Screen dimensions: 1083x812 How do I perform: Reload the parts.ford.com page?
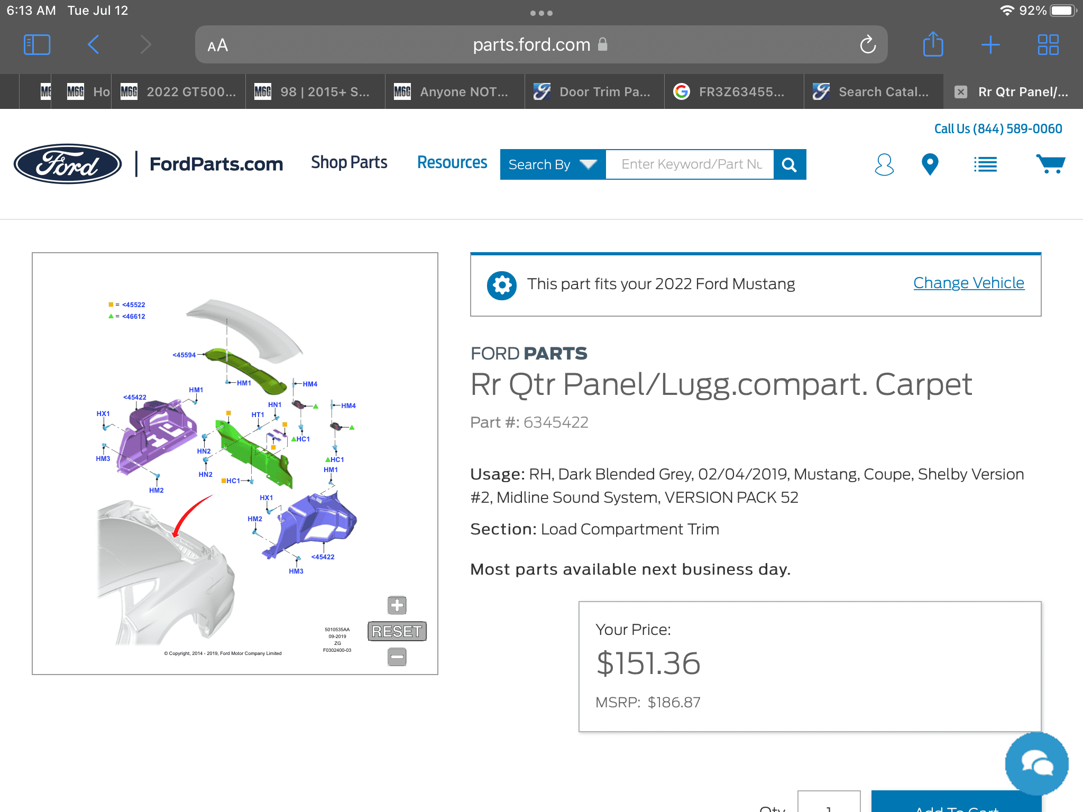point(868,45)
